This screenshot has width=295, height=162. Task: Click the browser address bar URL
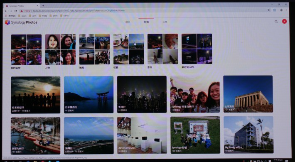click(x=78, y=11)
